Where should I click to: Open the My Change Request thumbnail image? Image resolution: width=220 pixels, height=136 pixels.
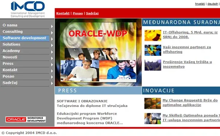153,103
